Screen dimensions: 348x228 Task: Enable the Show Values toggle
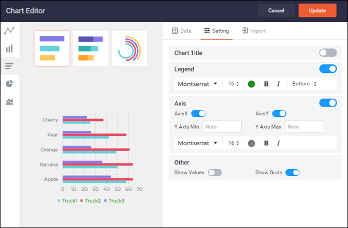point(215,172)
